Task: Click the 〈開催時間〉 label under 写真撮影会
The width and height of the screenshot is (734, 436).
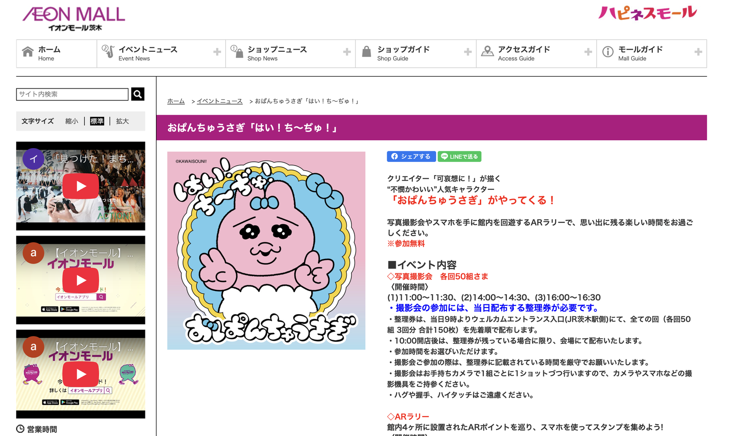Action: (x=409, y=287)
